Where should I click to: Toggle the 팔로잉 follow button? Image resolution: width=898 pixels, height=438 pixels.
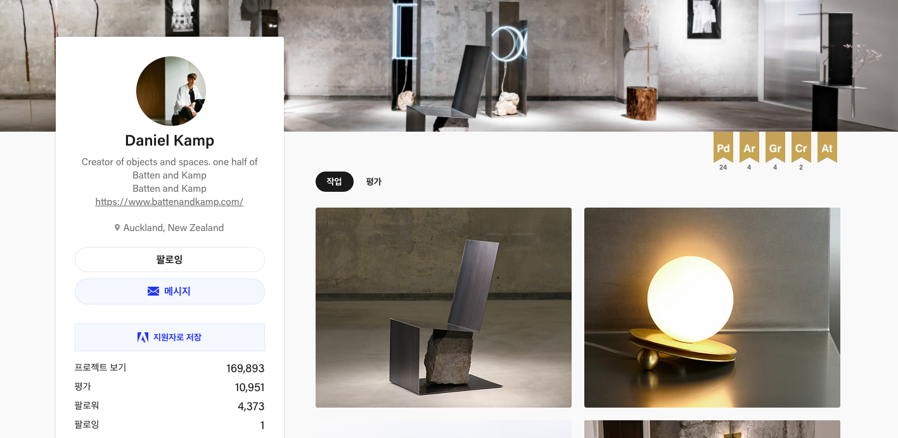170,260
